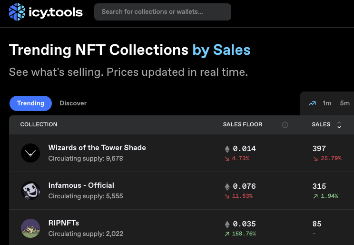Click the Wizards of the Tower Shade avatar
This screenshot has width=354, height=245.
pyautogui.click(x=30, y=153)
